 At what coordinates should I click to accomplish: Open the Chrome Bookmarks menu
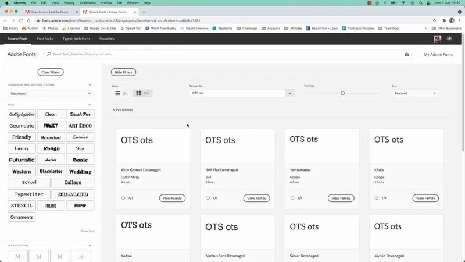point(88,3)
